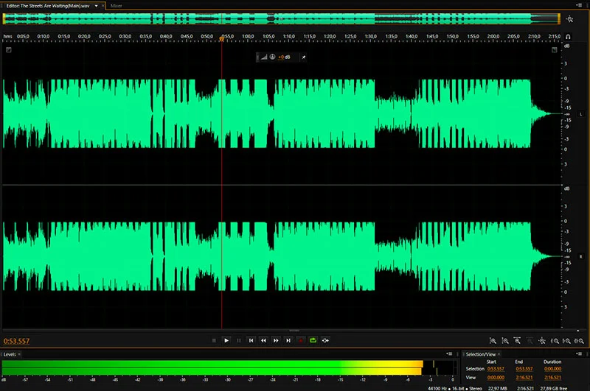Select the Selection/View panel tab
590x391 pixels.
click(481, 354)
